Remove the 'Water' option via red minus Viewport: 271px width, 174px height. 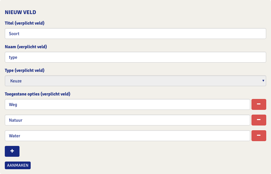pos(259,136)
